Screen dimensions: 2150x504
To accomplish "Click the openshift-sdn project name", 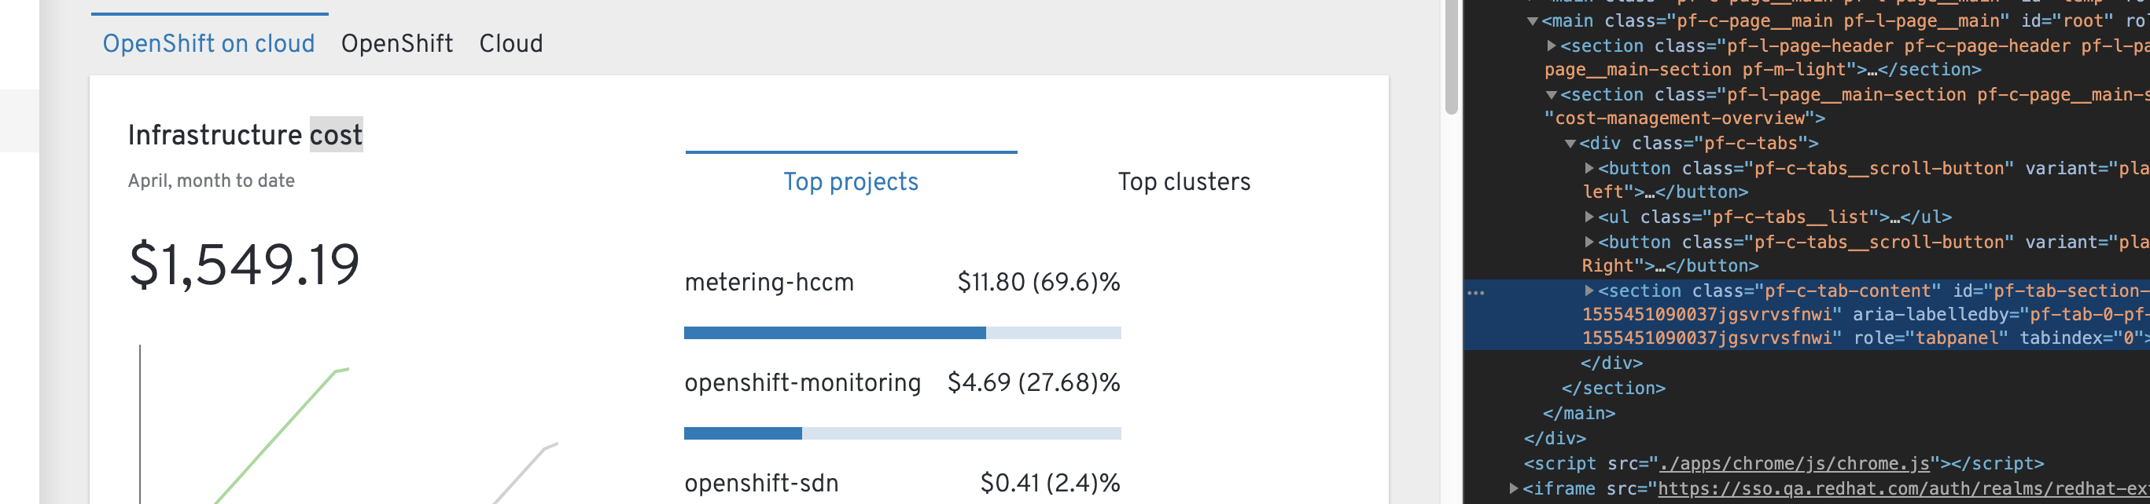I will [761, 483].
